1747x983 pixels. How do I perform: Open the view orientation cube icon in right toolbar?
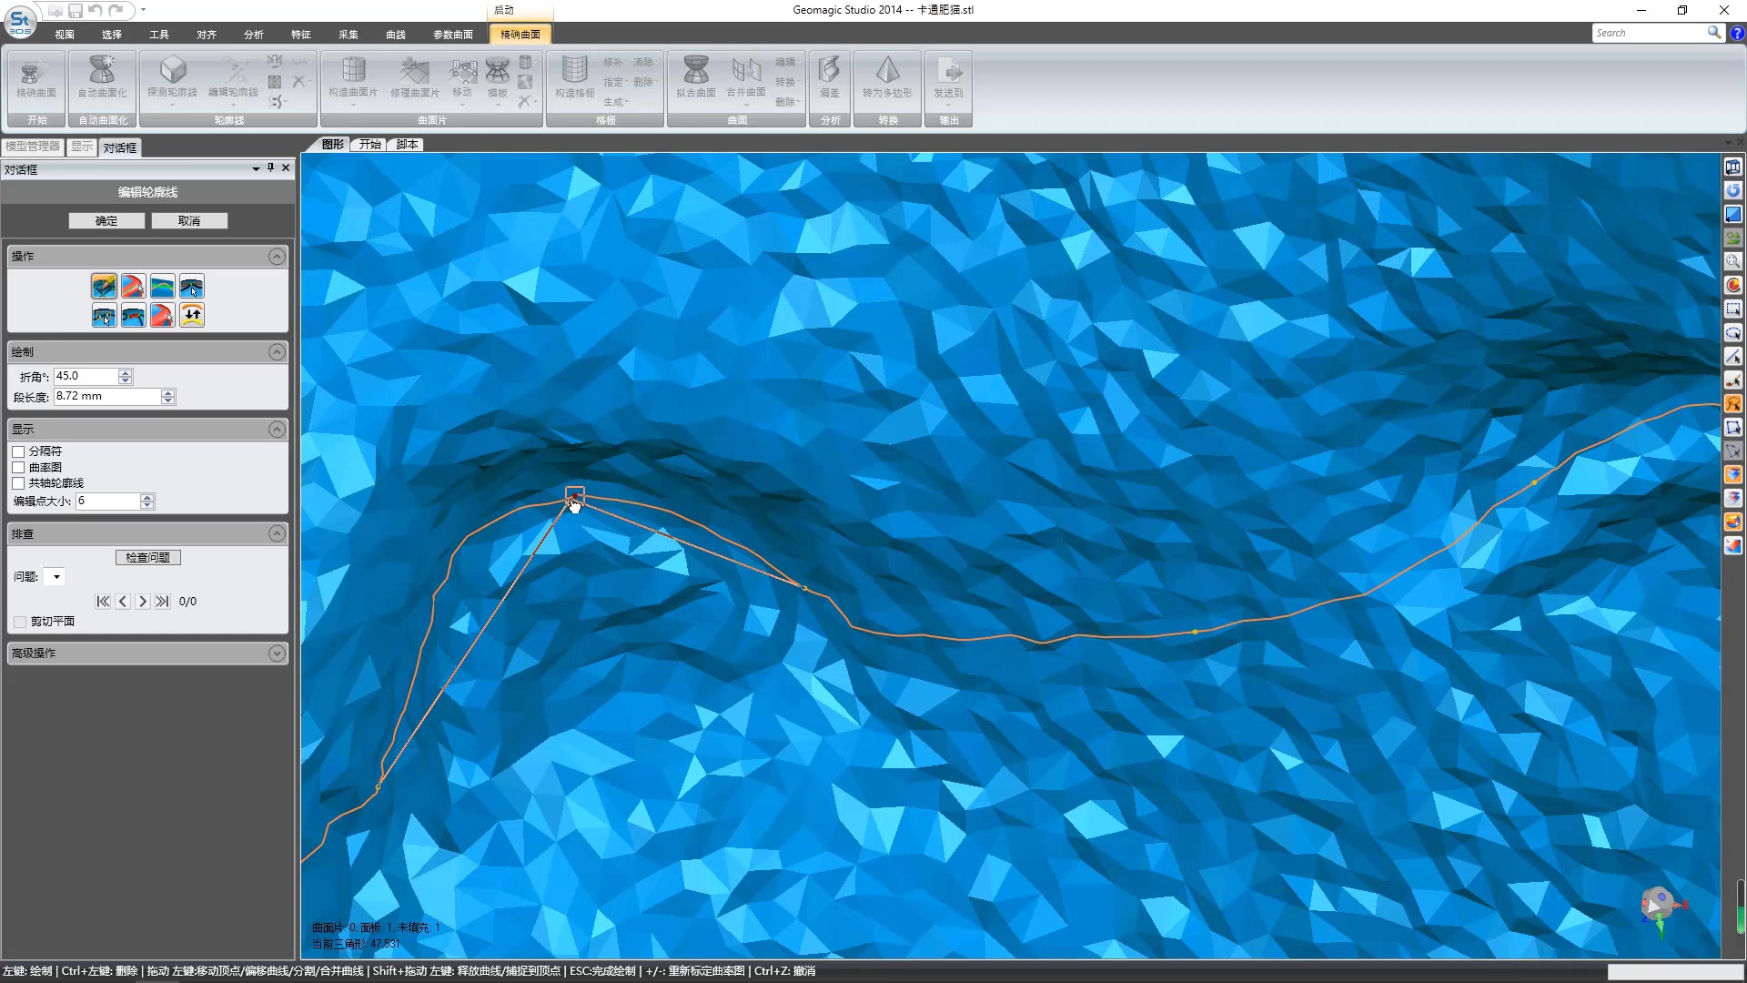[x=1733, y=167]
